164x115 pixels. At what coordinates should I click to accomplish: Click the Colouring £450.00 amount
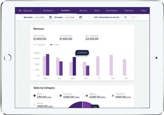69,97
